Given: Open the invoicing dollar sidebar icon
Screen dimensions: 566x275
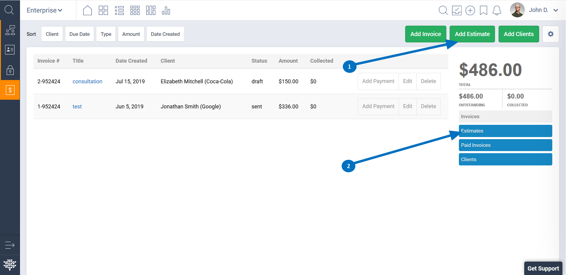Looking at the screenshot, I should pos(10,90).
